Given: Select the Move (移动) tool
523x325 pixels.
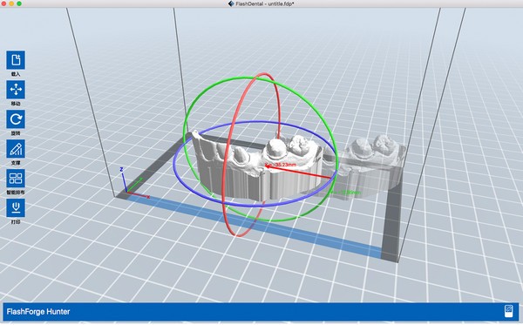Looking at the screenshot, I should point(16,90).
